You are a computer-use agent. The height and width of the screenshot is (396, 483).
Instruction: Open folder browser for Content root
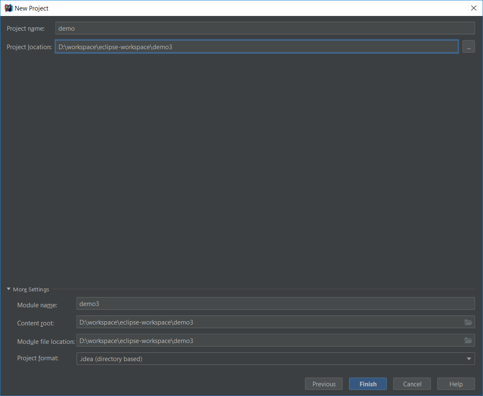point(468,322)
